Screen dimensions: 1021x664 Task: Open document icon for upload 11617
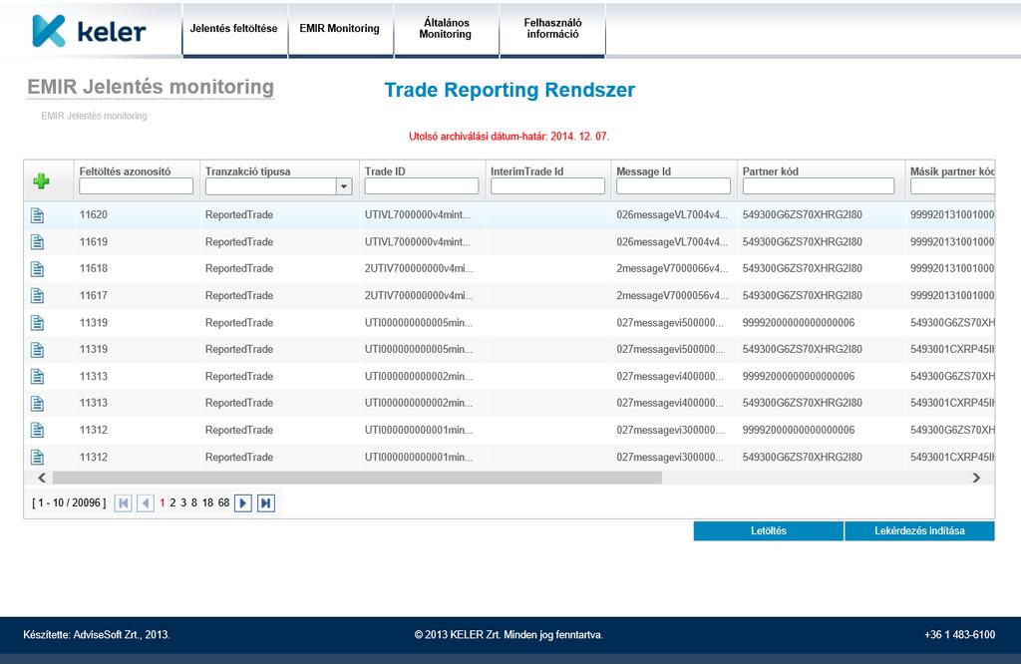pyautogui.click(x=38, y=295)
